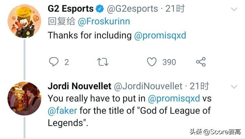Click the 21时 timestamp on G2 Esports tweet
This screenshot has height=139, width=245.
click(x=175, y=9)
